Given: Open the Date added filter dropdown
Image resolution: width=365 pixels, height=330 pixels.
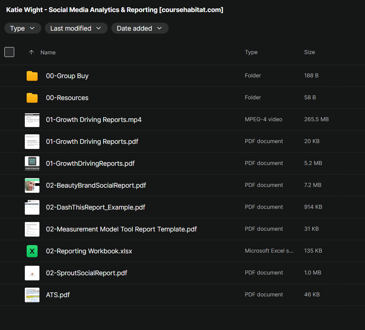Looking at the screenshot, I should point(140,28).
